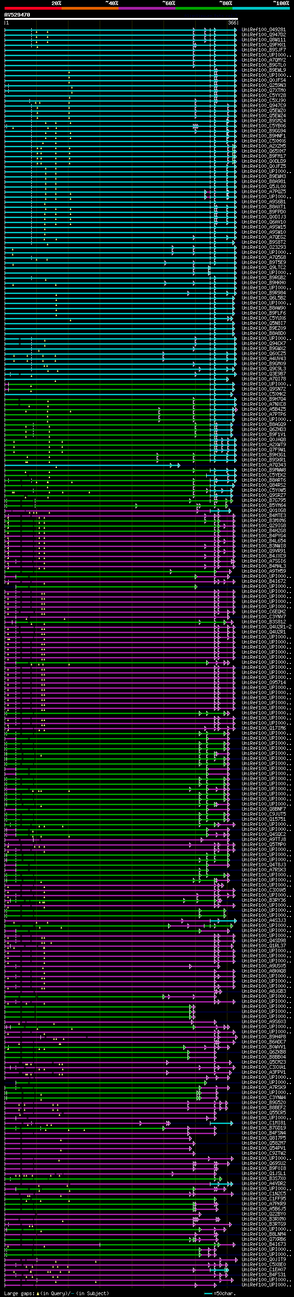
Task: Select hit label UniRef100_Q8I7P5
Action: coord(263,1138)
